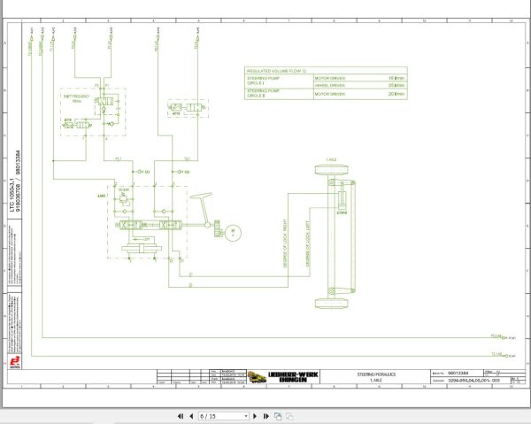The width and height of the screenshot is (531, 424).
Task: Click the 'DEGREE OF LOCK LEFT' label
Action: click(x=308, y=243)
